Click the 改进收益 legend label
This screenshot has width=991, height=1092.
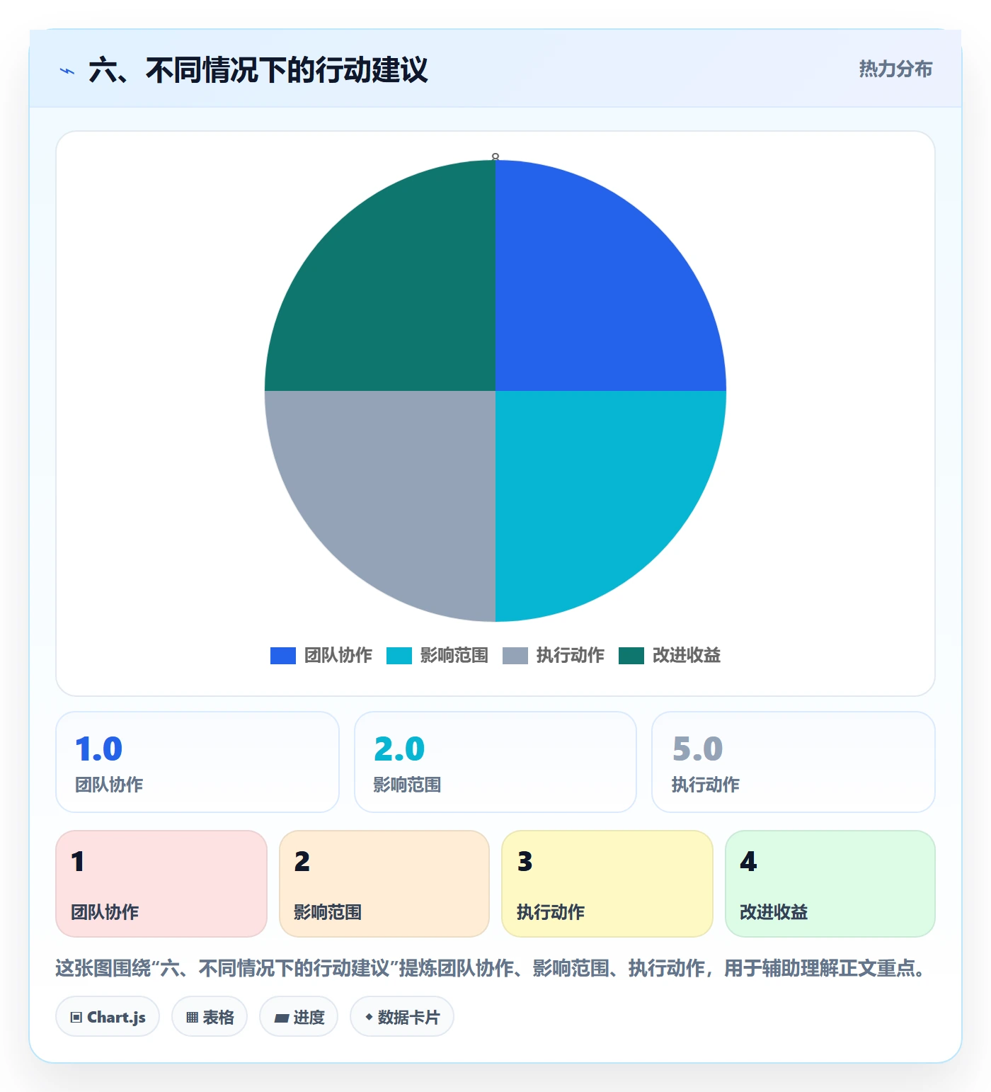coord(687,656)
